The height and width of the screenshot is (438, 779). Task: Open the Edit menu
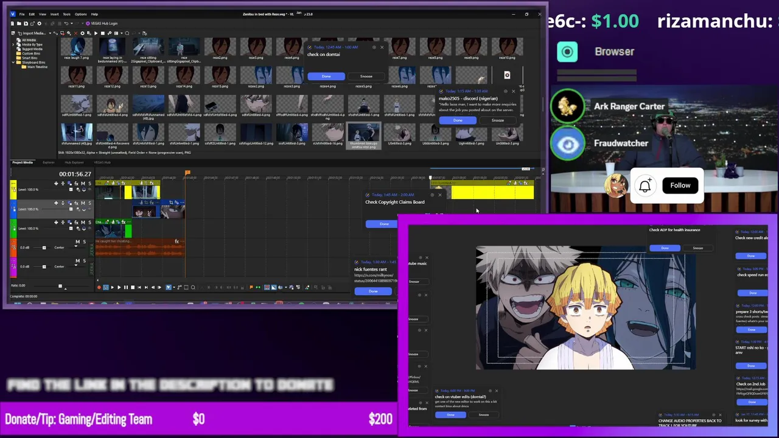pos(32,14)
